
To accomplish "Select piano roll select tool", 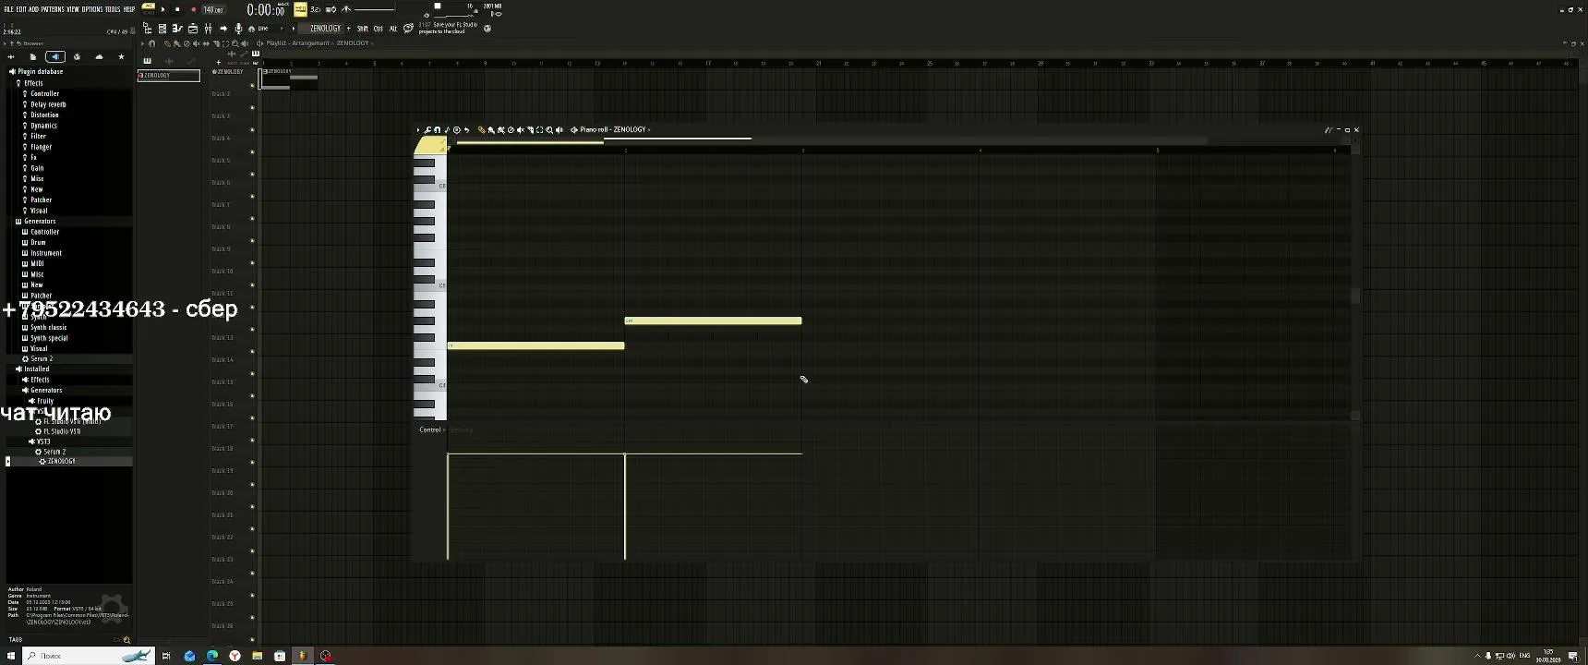I will pos(540,130).
